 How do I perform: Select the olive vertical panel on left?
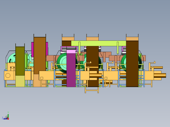pos(20,61)
